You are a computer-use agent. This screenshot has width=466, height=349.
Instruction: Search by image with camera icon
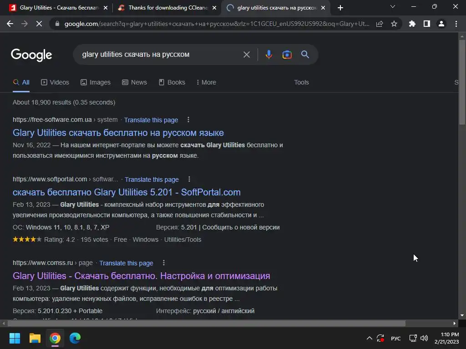[x=287, y=55]
